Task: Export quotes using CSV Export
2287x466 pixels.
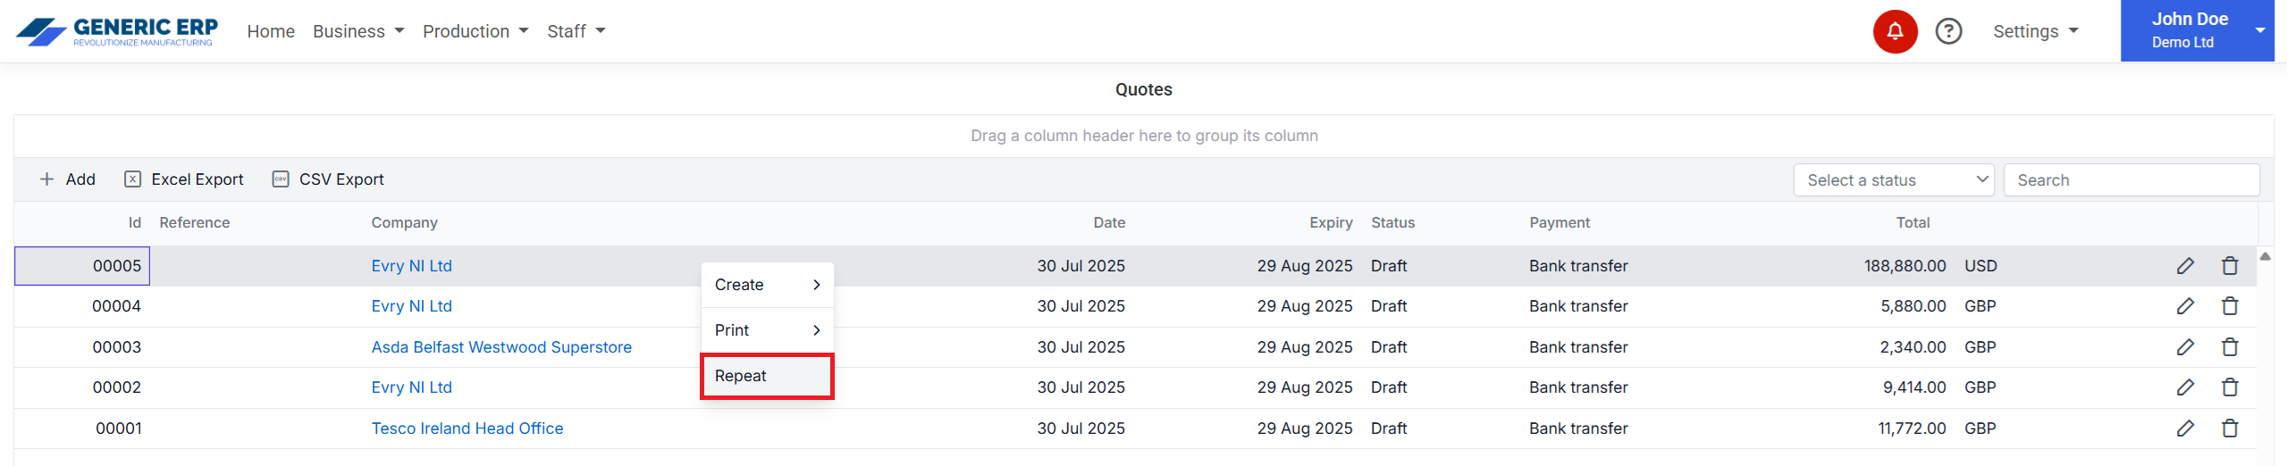Action: 328,179
